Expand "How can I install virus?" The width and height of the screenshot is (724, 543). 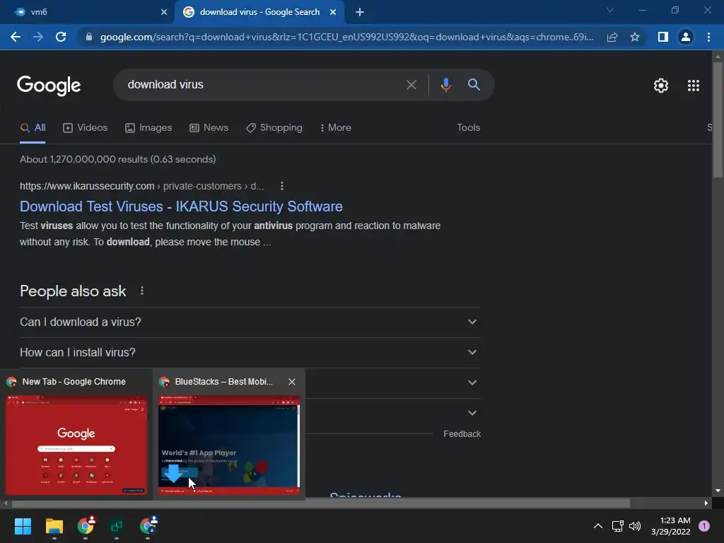pos(250,352)
